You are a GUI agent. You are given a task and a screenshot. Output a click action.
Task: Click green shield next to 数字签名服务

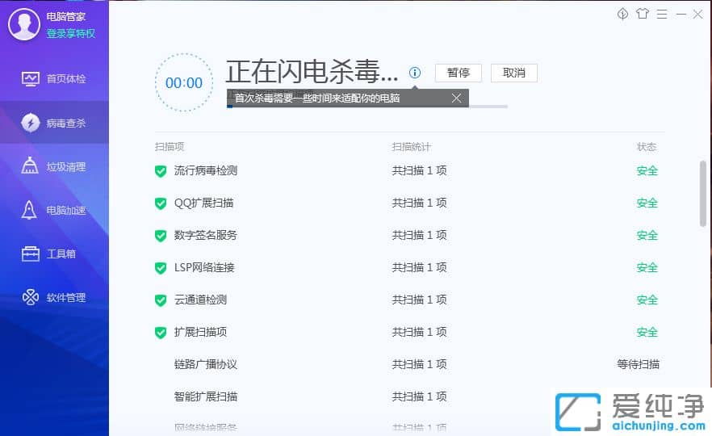[161, 236]
